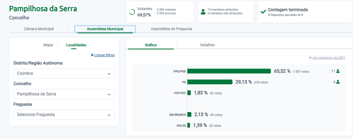
Task: Click the '32 votos' label
Action: tap(215, 126)
